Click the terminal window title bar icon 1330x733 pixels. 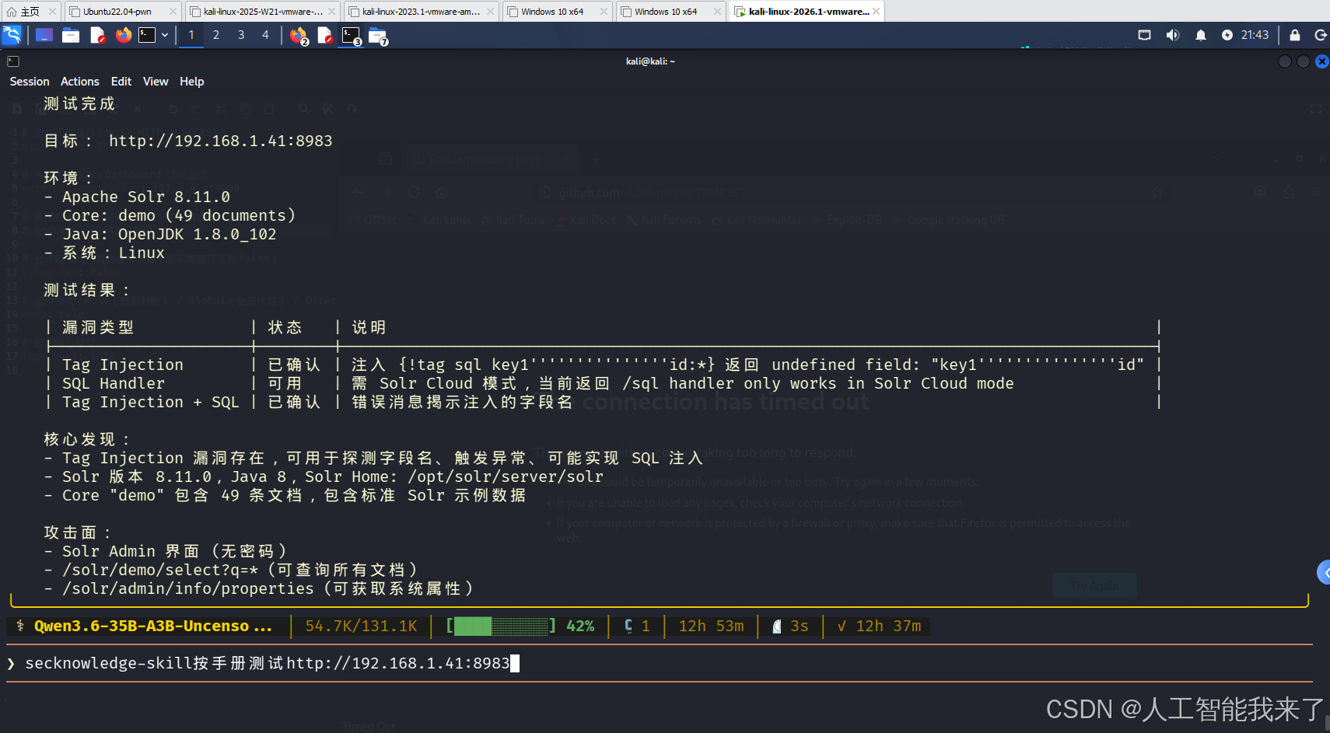[13, 61]
